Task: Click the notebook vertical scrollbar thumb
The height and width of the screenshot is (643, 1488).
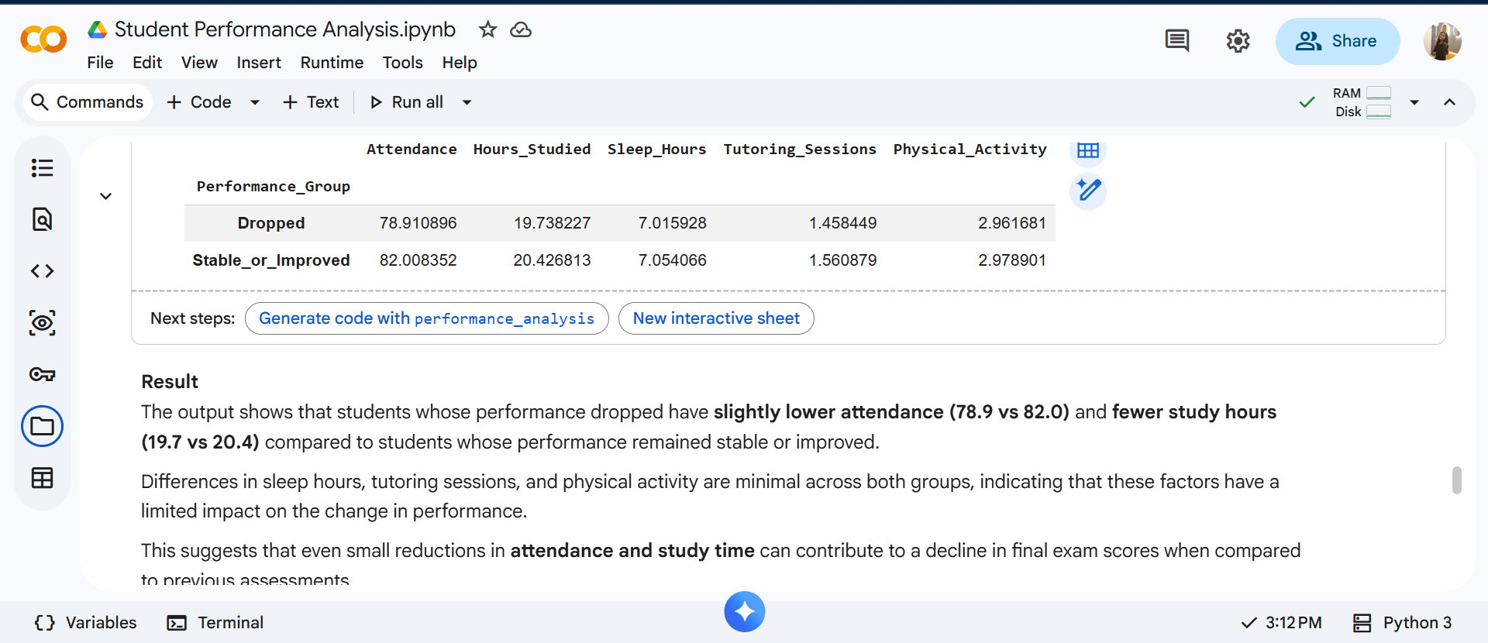Action: (x=1456, y=480)
